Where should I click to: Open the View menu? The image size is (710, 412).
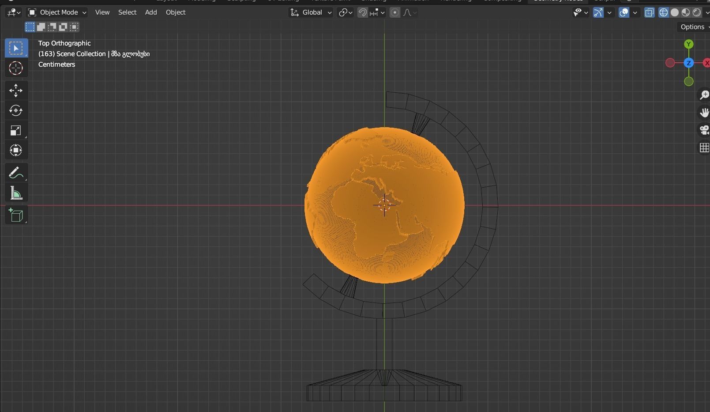102,12
